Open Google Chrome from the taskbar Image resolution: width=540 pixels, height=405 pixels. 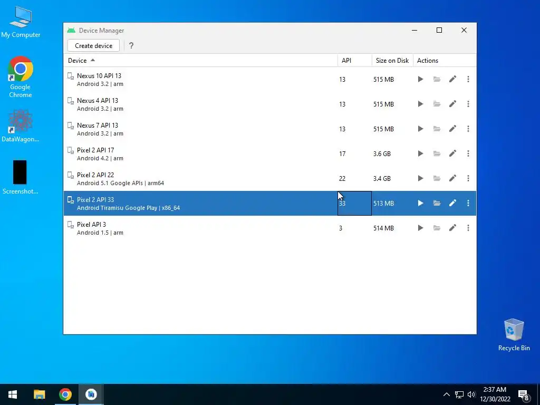tap(65, 394)
